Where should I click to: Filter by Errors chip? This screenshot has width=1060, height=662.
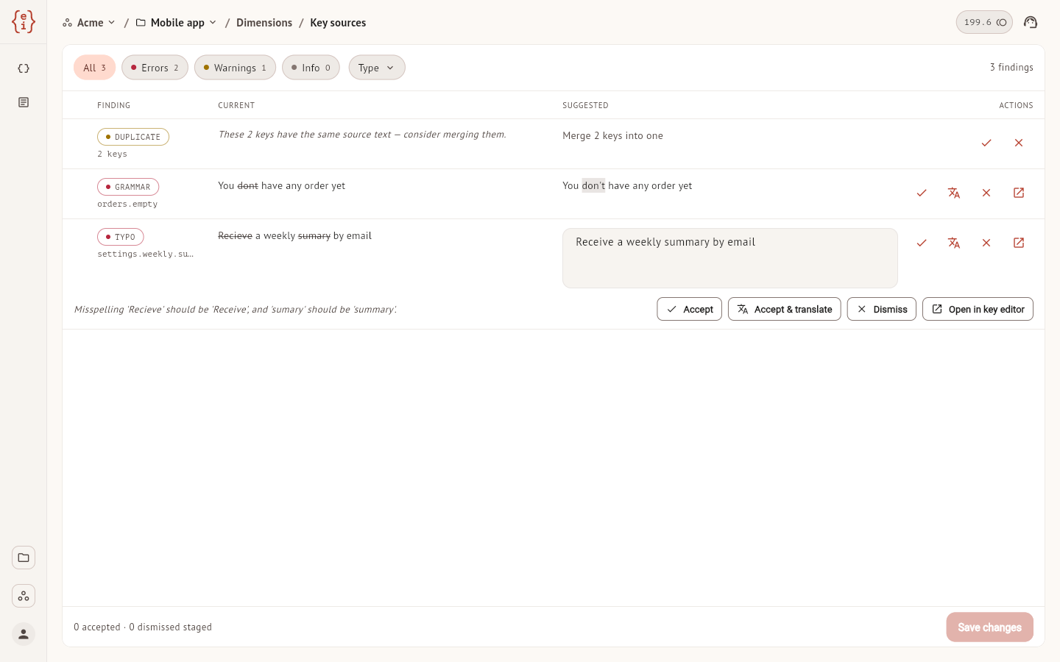[155, 68]
